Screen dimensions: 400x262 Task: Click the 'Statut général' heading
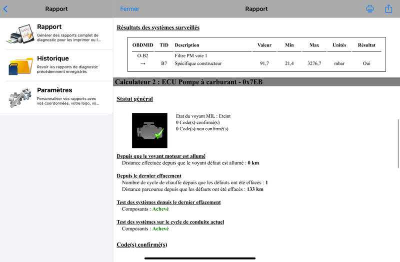point(134,99)
